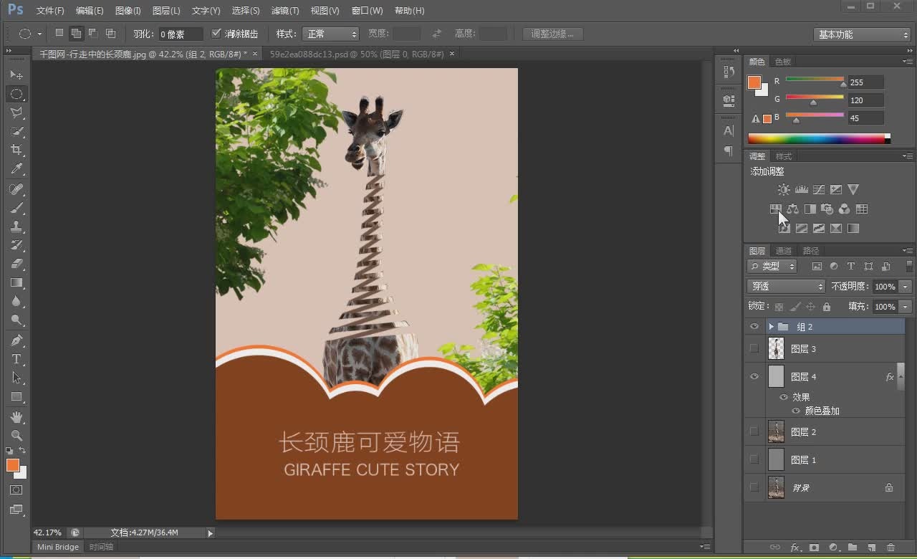Screen dimensions: 917x559
Task: Select the Rectangle shape tool
Action: [x=16, y=396]
